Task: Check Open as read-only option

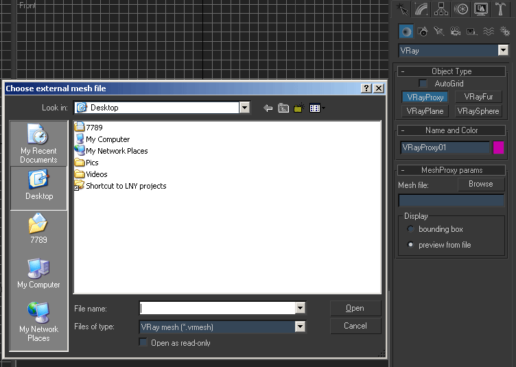Action: (143, 342)
